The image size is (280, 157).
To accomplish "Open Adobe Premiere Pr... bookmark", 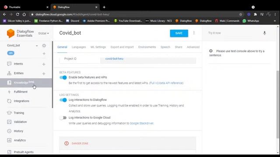I will pyautogui.click(x=96, y=21).
